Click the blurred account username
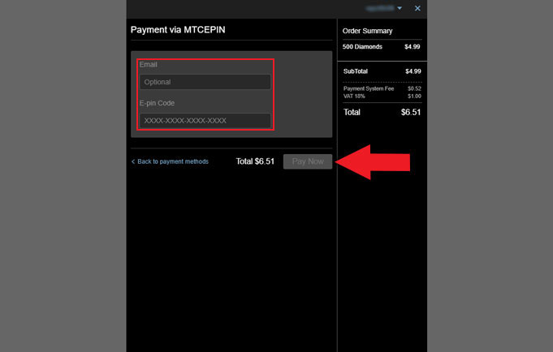 (378, 8)
